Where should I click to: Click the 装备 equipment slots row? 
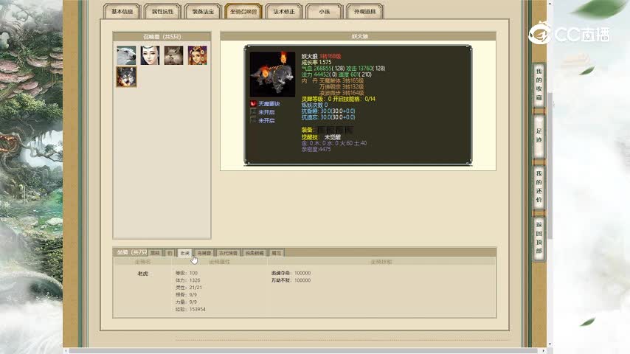point(335,130)
